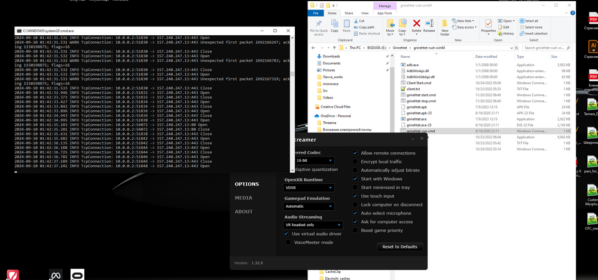Toggle Use virtual audio driver checkbox

pos(286,233)
